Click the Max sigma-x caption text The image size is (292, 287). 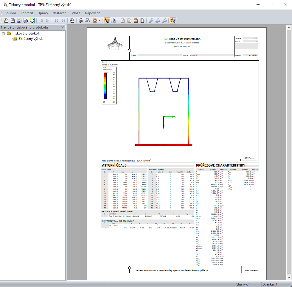127,161
